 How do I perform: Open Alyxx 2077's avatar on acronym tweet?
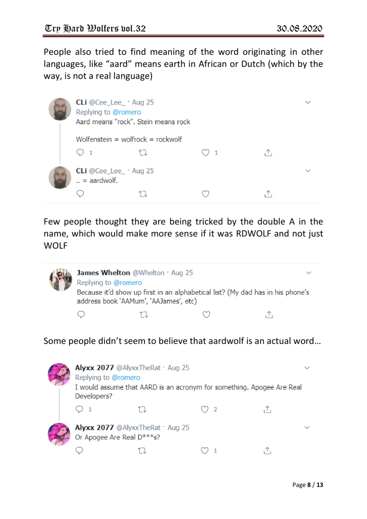coord(61,375)
